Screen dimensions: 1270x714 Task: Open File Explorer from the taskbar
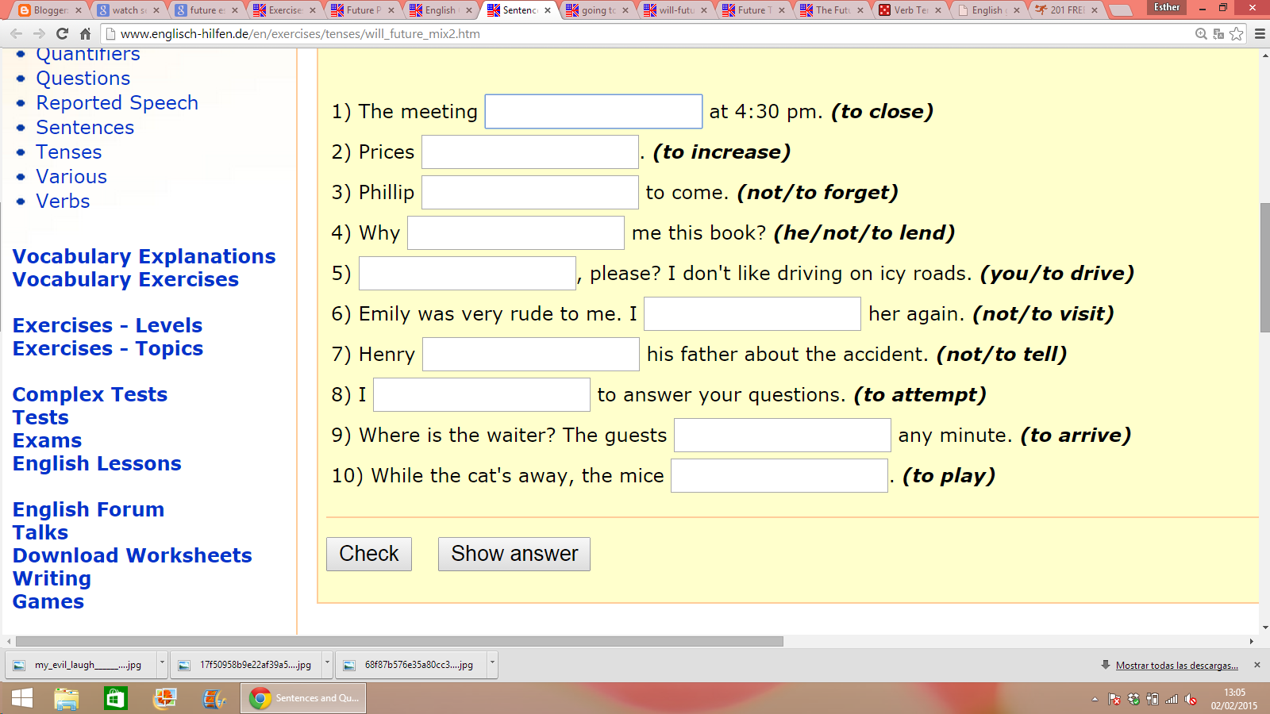(67, 699)
